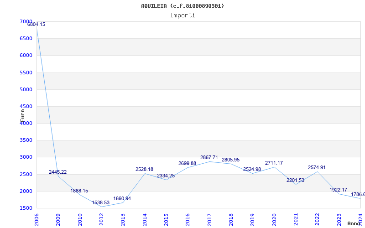Image resolution: width=365 pixels, height=228 pixels.
Task: Select the data label 2445.22
Action: tap(58, 172)
